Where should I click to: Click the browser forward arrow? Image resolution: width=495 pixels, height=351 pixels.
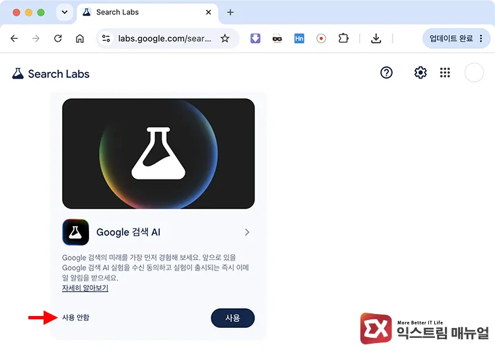[36, 38]
